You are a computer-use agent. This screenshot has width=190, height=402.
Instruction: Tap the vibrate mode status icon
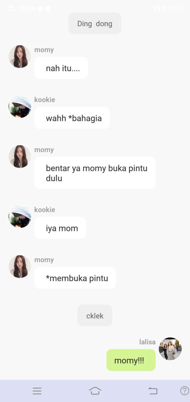(x=156, y=9)
